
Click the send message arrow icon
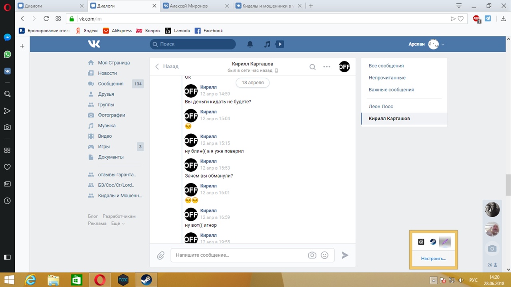pos(345,255)
